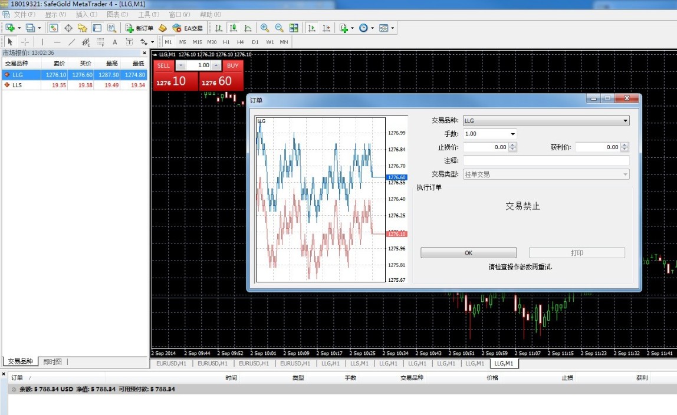Viewport: 677px width, 415px height.
Task: Select the text A drawing tool
Action: (115, 42)
